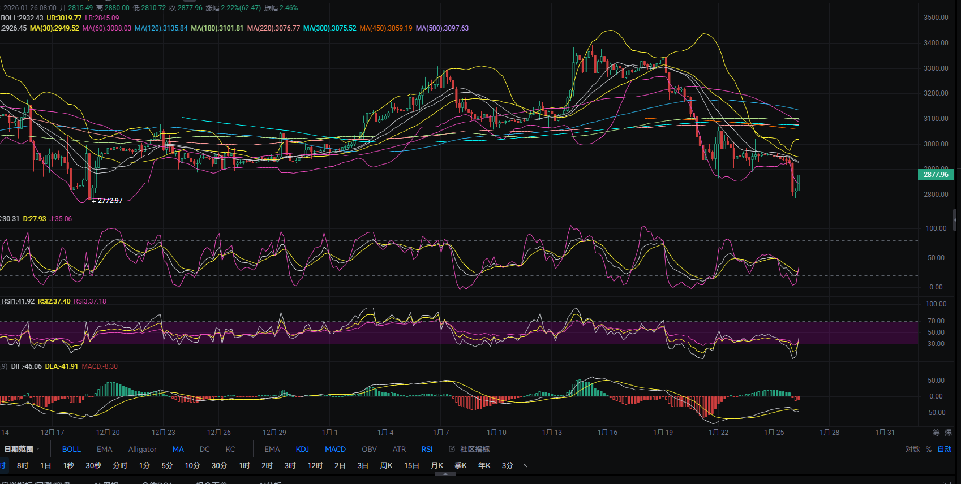Select the 周K weekly candlestick timeframe
Image resolution: width=961 pixels, height=484 pixels.
pos(386,465)
